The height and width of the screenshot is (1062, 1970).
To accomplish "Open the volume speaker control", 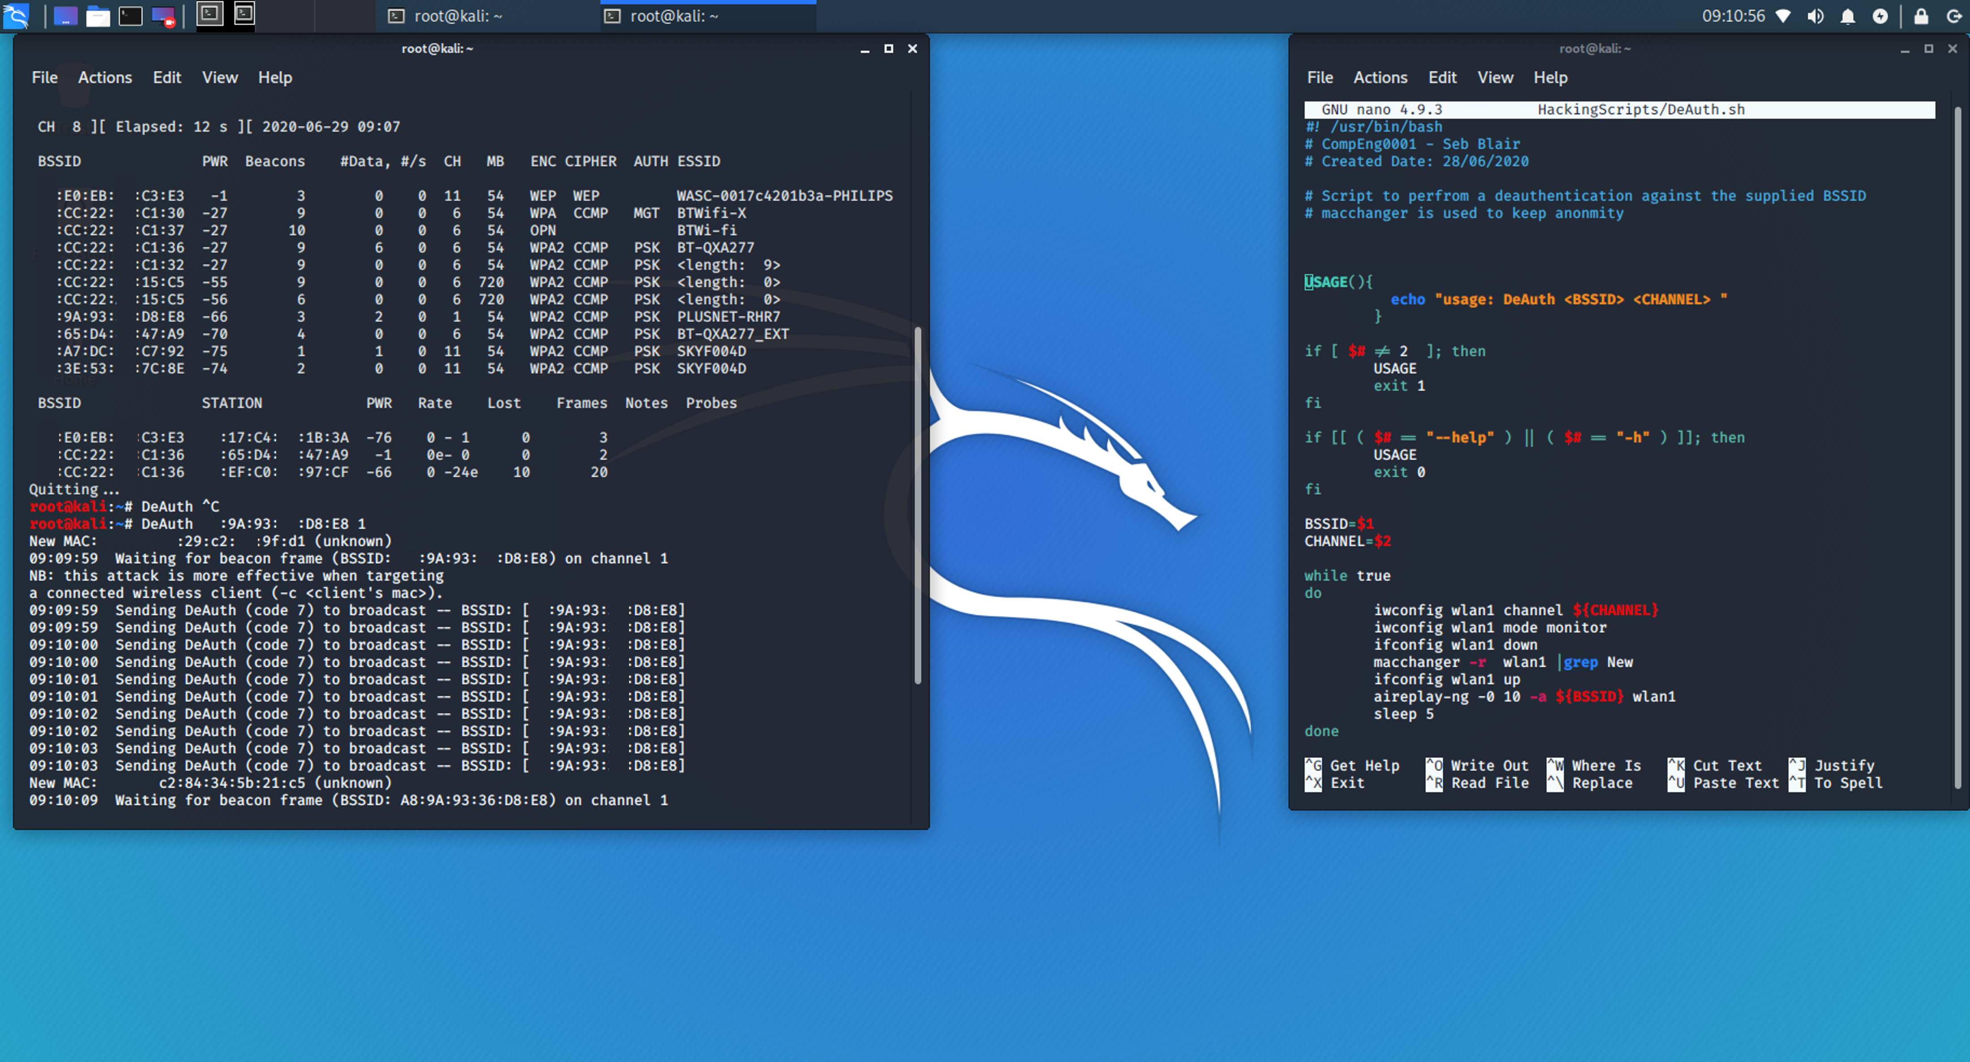I will point(1816,16).
